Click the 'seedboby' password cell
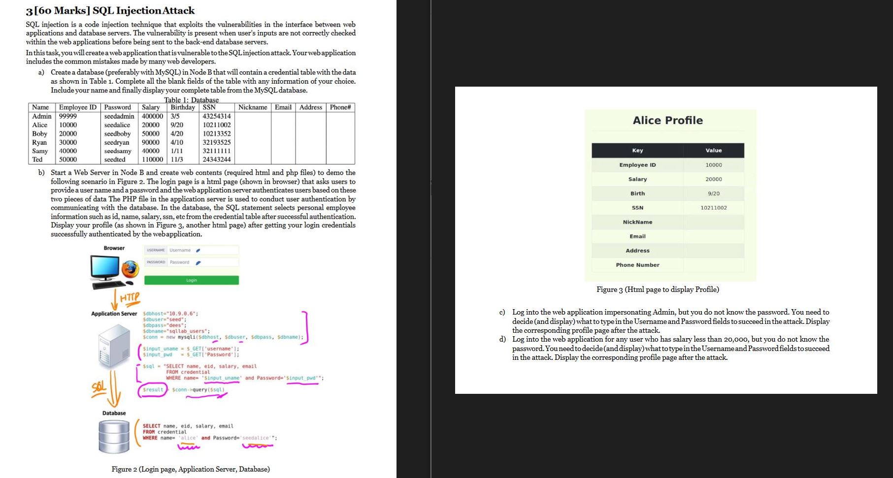This screenshot has width=893, height=478. [117, 134]
